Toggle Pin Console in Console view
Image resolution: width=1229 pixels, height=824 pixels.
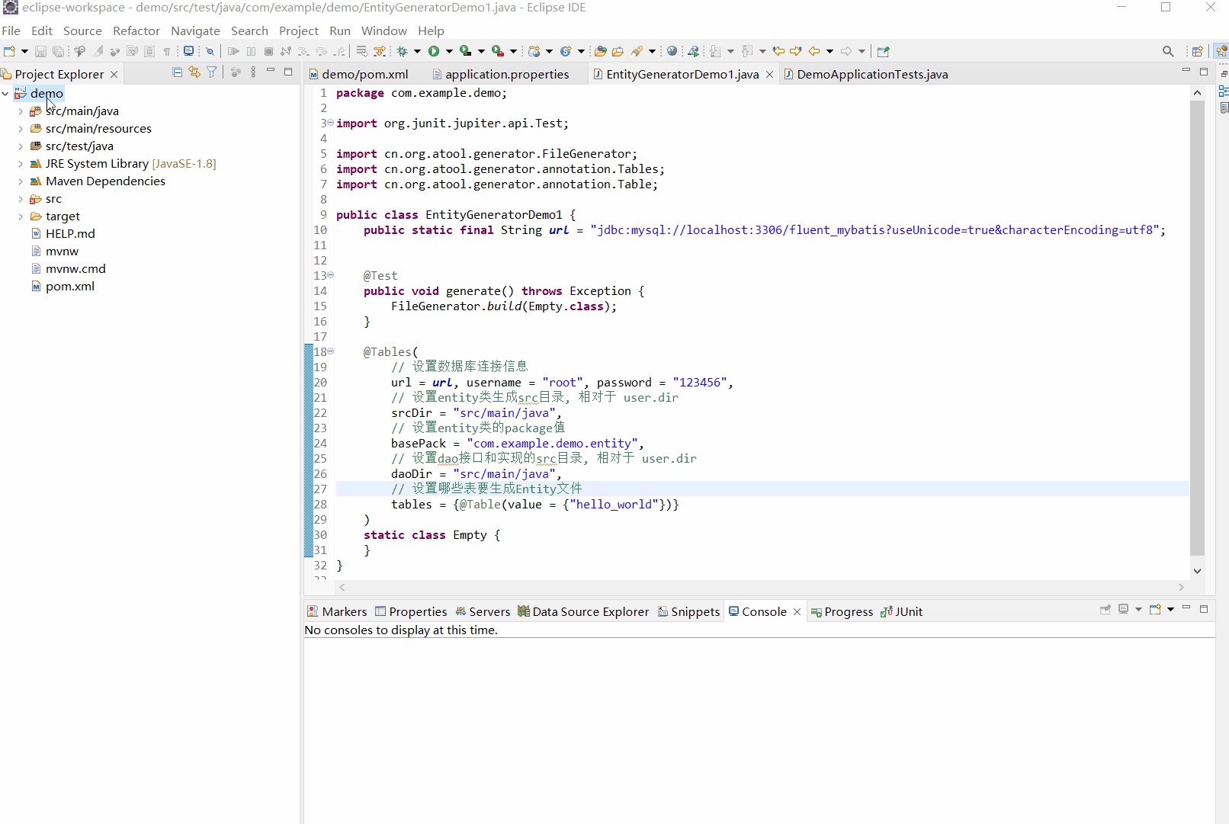coord(1105,609)
